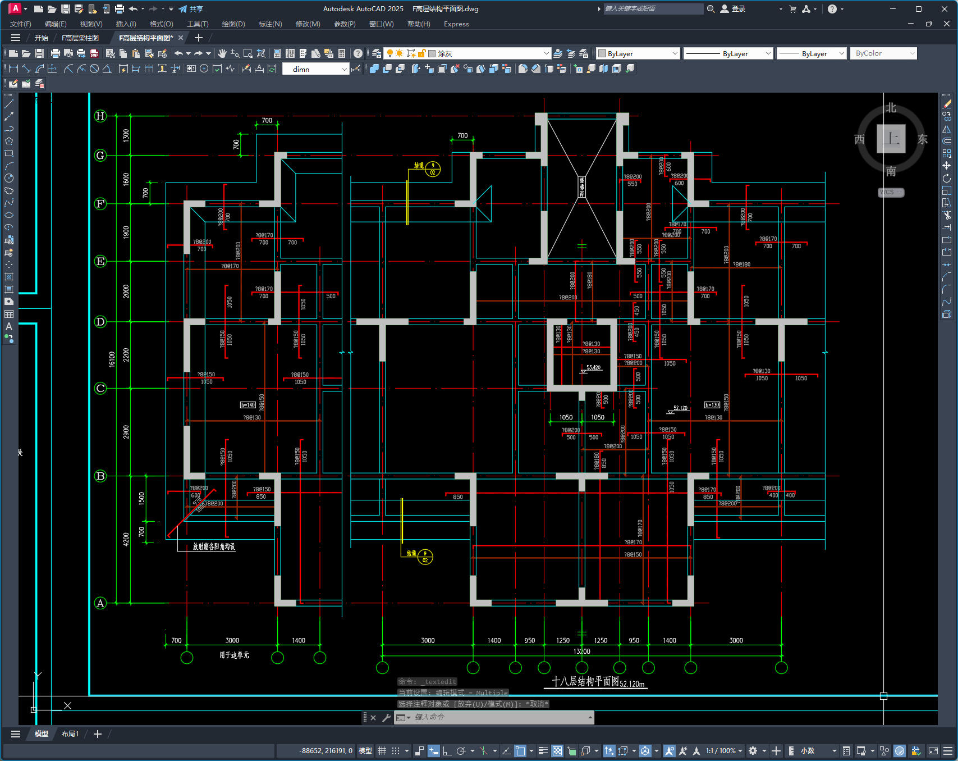Click the Center Mark dimension icon

[x=204, y=69]
